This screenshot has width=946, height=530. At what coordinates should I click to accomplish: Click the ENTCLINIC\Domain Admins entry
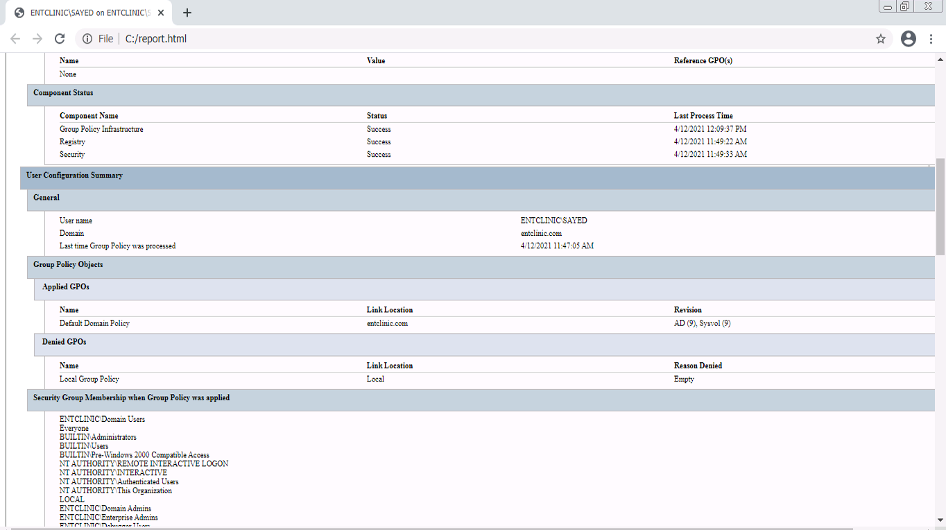click(105, 508)
